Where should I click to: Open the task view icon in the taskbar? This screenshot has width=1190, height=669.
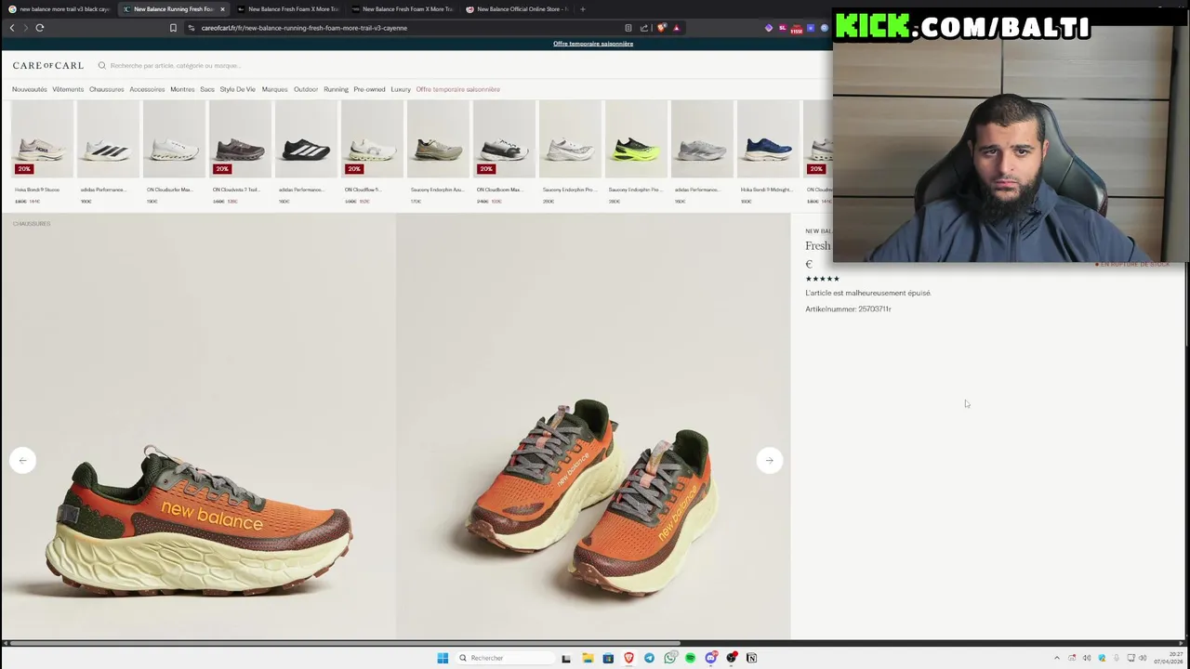pyautogui.click(x=566, y=658)
